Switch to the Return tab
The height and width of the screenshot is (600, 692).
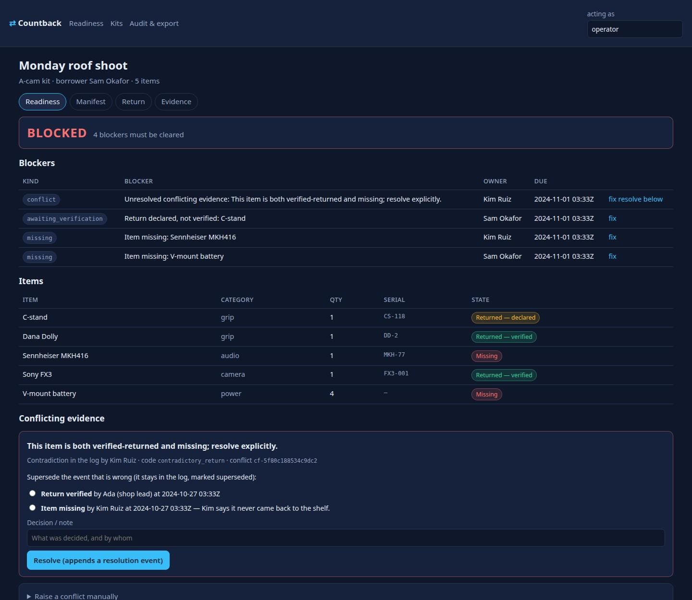133,102
